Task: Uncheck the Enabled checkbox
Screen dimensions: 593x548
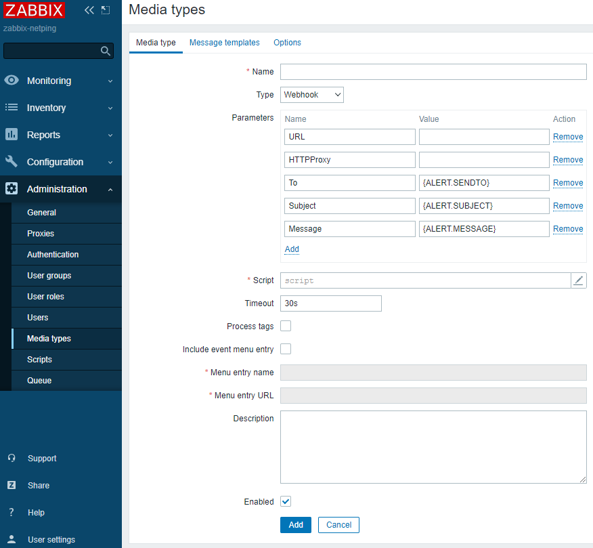Action: coord(286,501)
